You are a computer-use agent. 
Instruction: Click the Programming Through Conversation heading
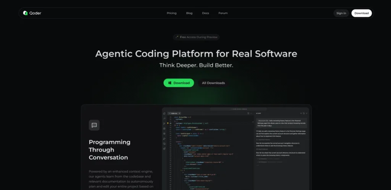point(110,150)
